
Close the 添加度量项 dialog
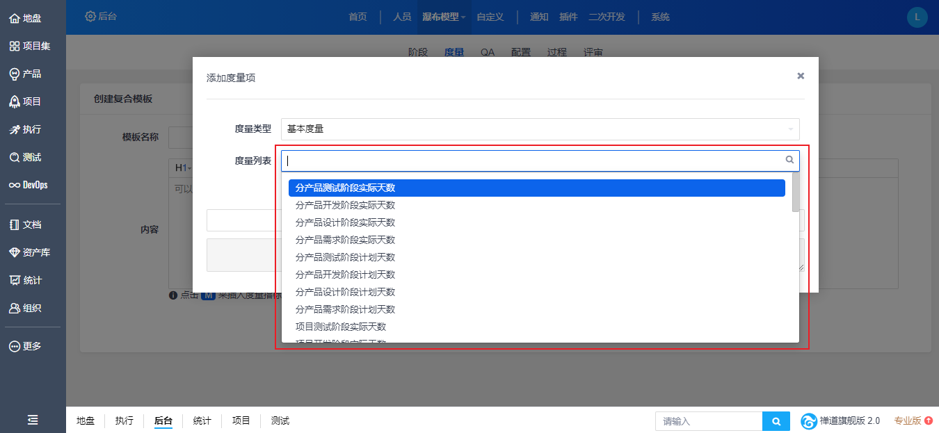pos(801,76)
